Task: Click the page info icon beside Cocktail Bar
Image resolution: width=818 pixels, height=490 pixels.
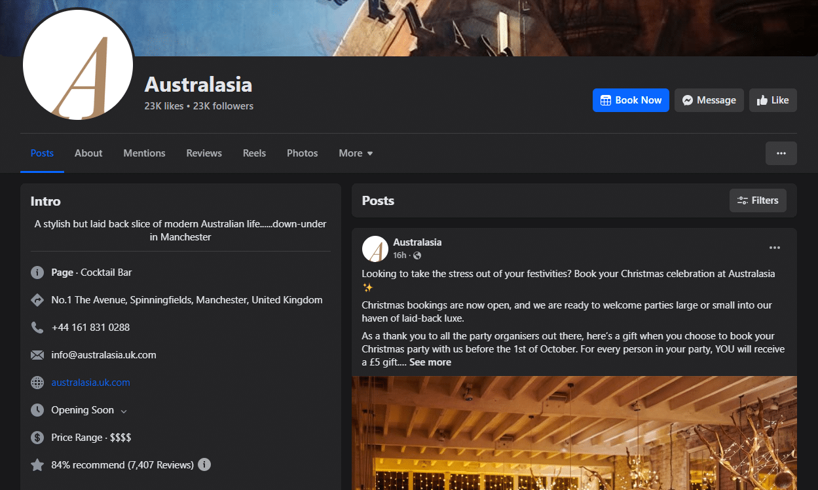Action: 37,273
